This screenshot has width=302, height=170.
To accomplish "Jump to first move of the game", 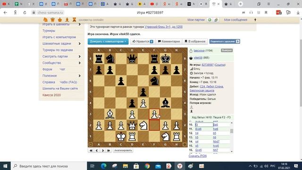I will (91, 150).
